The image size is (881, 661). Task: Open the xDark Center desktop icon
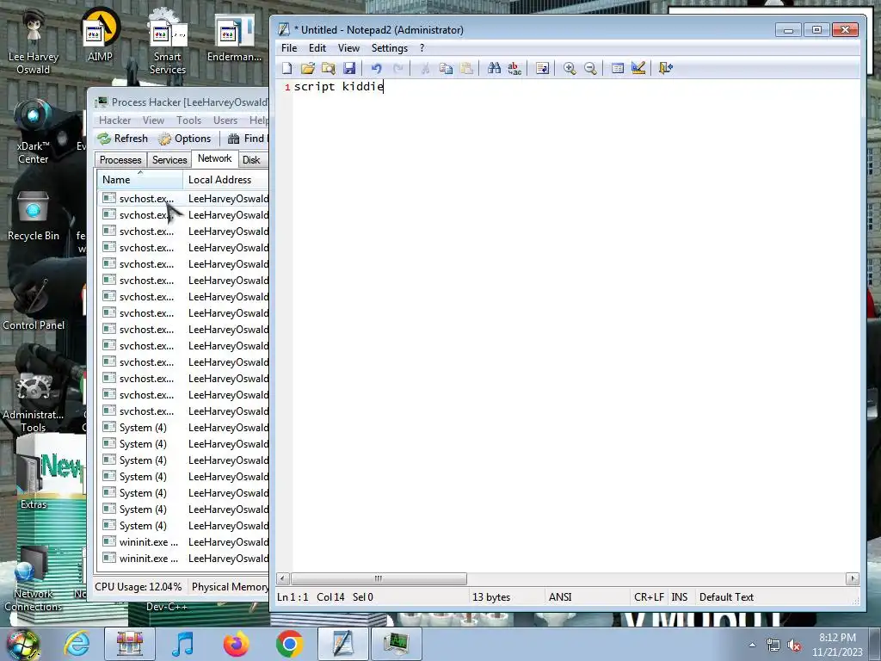click(34, 132)
